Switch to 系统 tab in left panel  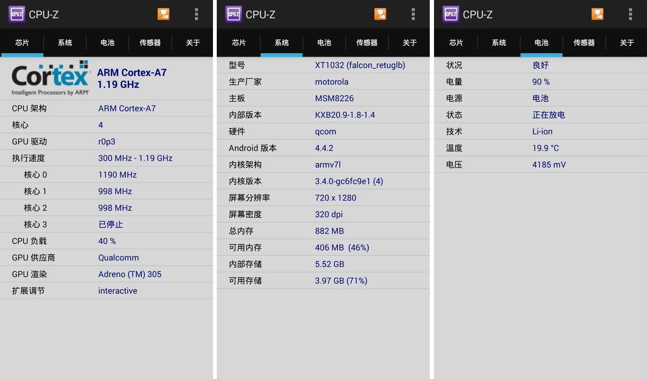click(65, 43)
